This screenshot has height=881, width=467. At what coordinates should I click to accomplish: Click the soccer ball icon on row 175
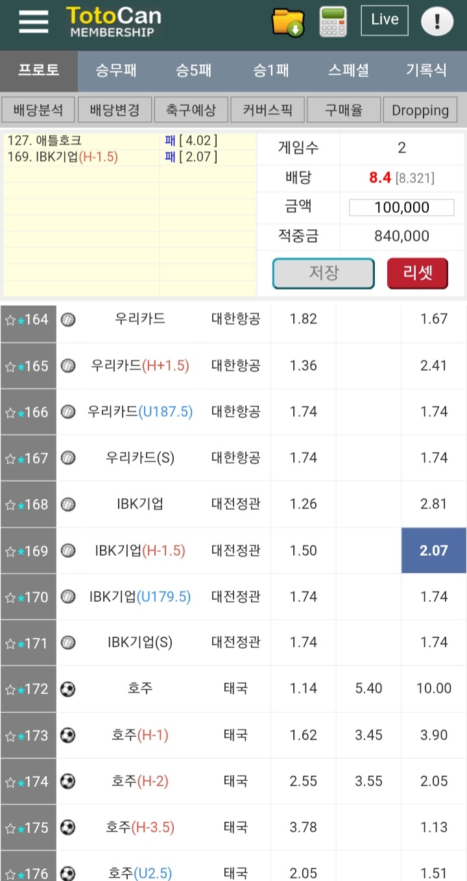(x=68, y=828)
